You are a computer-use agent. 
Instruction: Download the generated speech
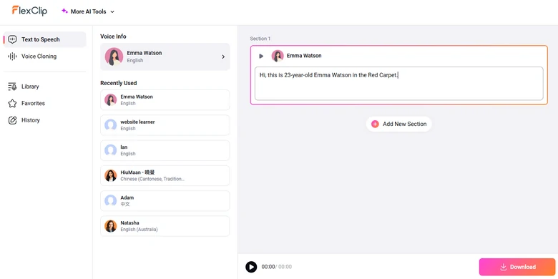517,267
